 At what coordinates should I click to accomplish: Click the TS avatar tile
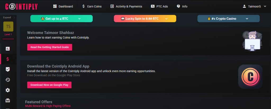coord(8,27)
